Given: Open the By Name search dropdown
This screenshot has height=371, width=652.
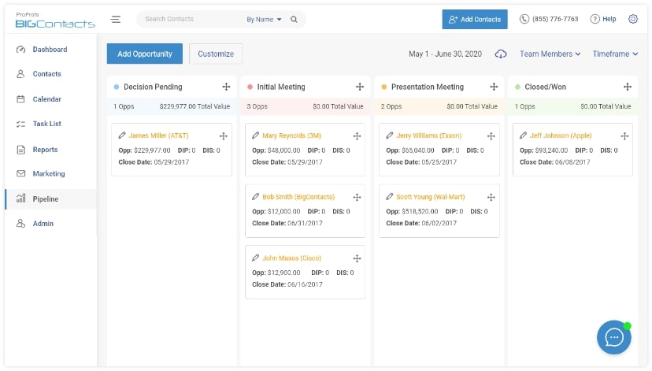Looking at the screenshot, I should (264, 19).
